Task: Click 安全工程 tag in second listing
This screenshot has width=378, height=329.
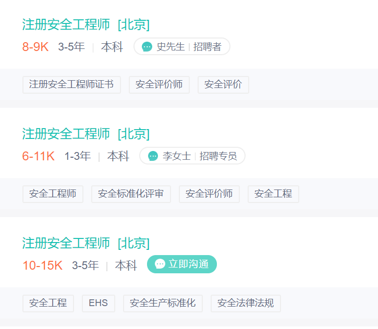Action: point(273,194)
